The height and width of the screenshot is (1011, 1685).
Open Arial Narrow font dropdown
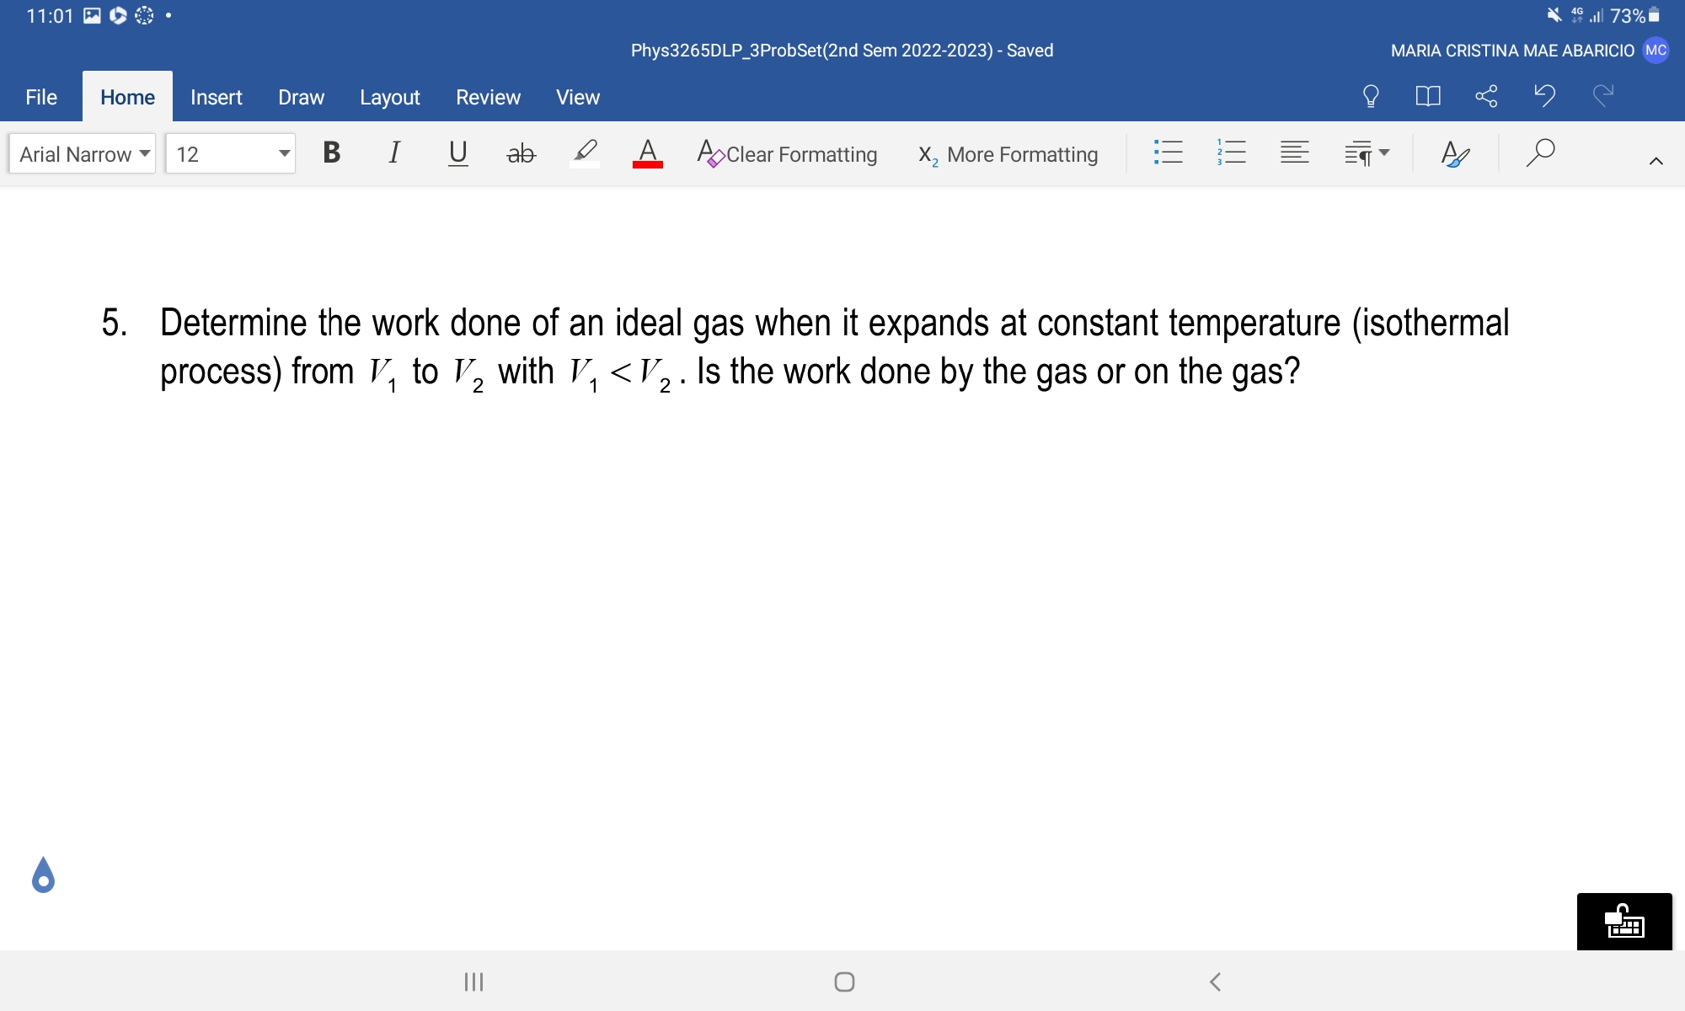[83, 154]
